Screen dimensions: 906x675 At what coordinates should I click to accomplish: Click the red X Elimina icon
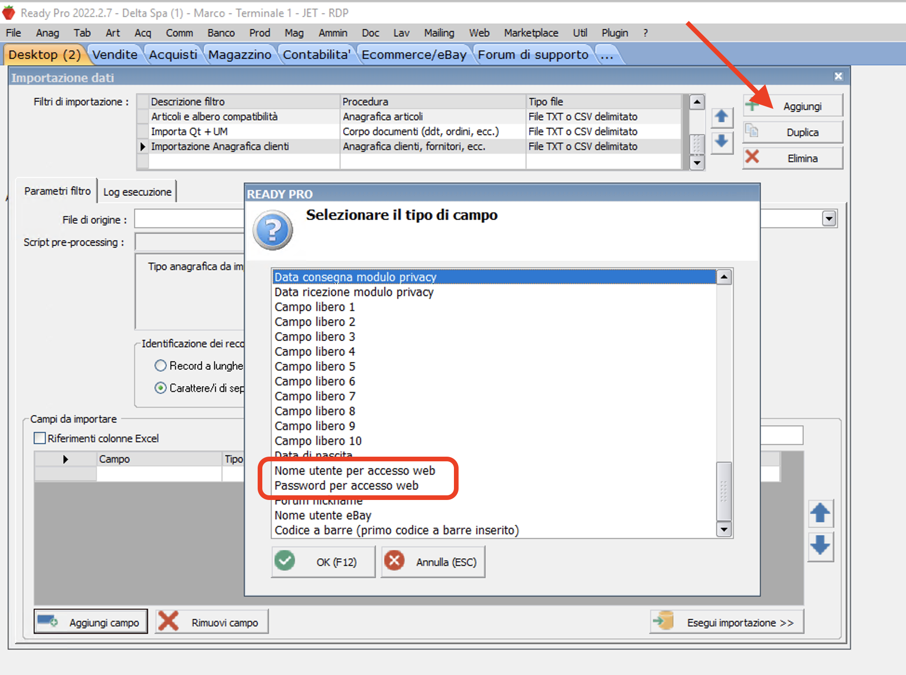coord(752,157)
